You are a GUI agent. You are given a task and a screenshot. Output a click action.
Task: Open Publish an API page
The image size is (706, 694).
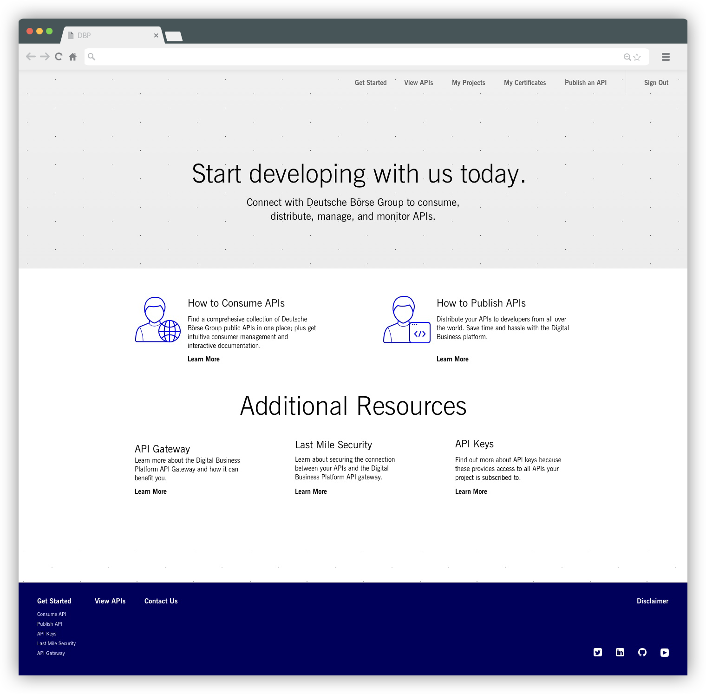(586, 83)
